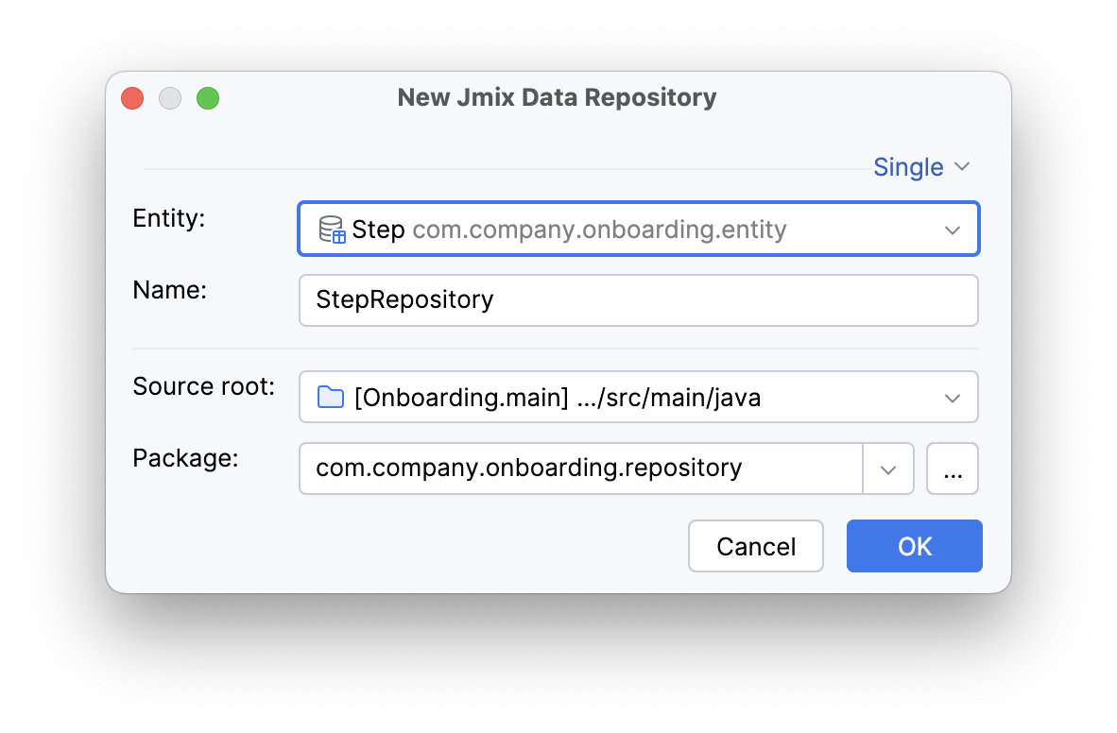Click the chevron next to Single
The height and width of the screenshot is (733, 1117).
tap(963, 166)
